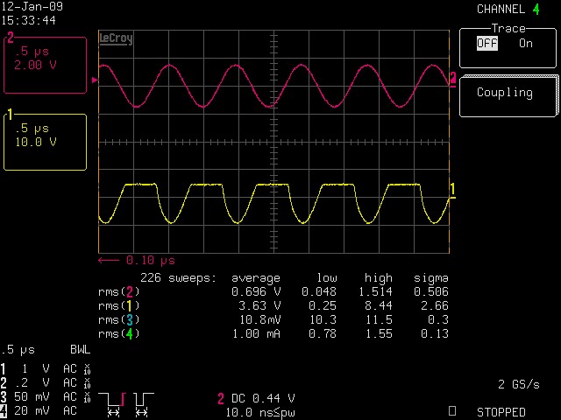Click the 0.048 low value
Image resolution: width=561 pixels, height=420 pixels.
click(319, 291)
